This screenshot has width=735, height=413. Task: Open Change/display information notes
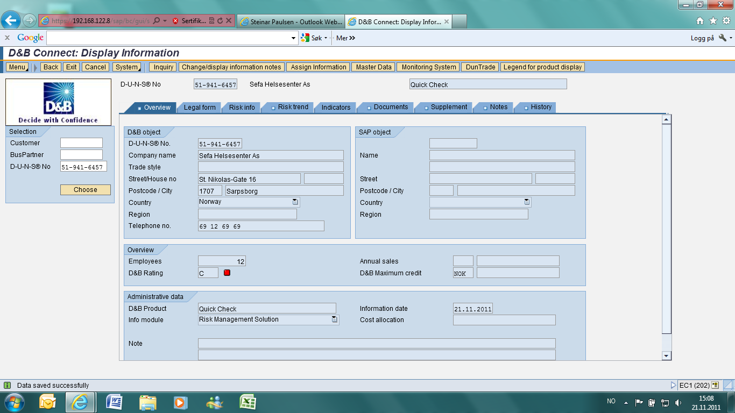tap(232, 67)
